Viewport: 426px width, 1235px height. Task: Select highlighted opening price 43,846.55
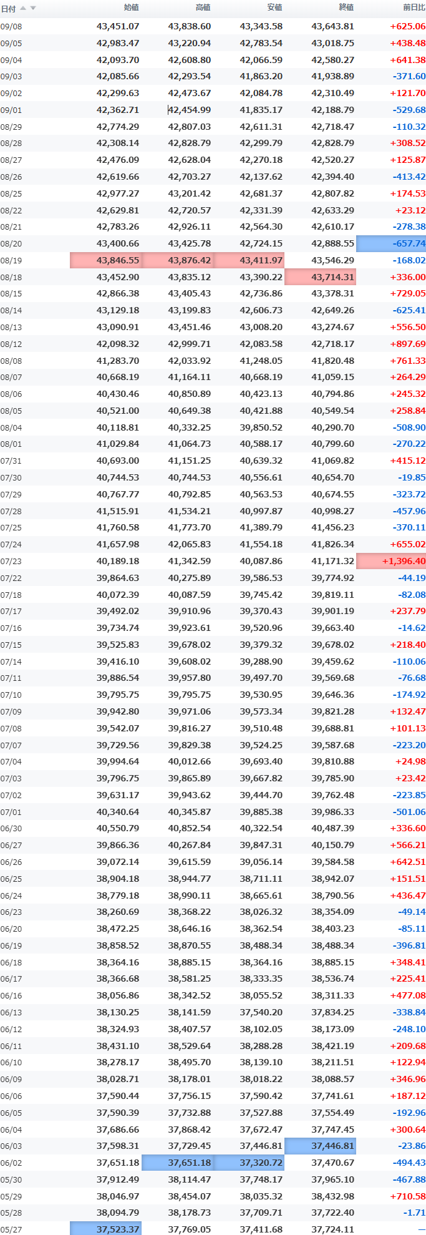105,260
